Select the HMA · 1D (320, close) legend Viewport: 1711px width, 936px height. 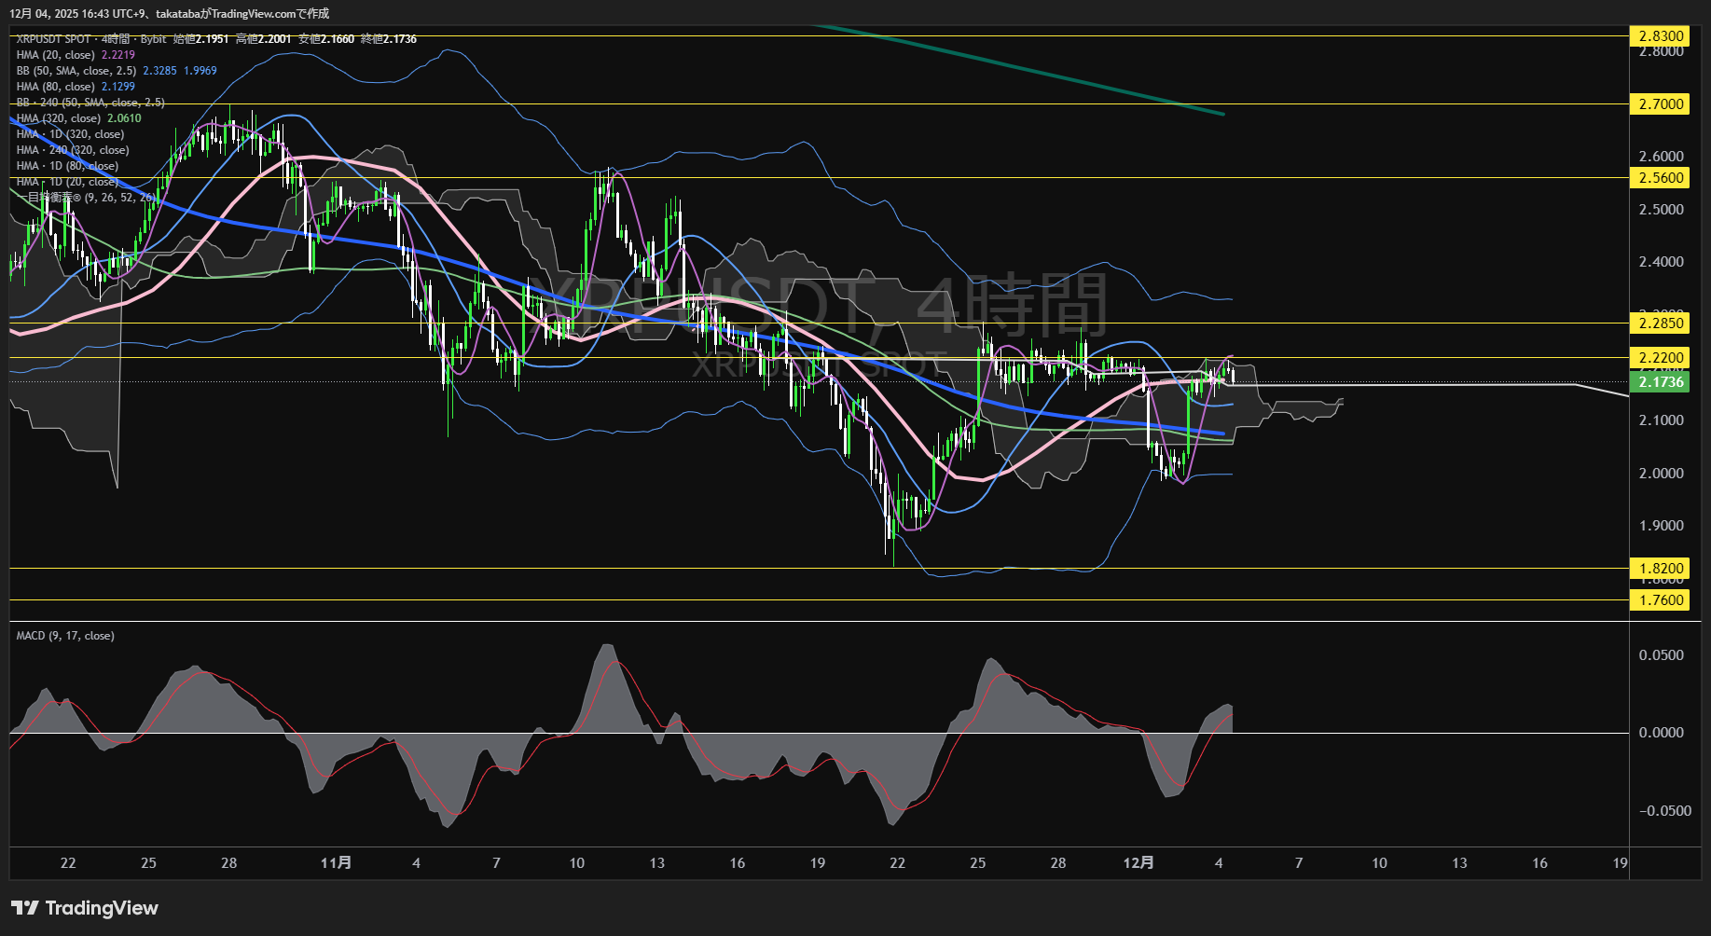tap(70, 134)
